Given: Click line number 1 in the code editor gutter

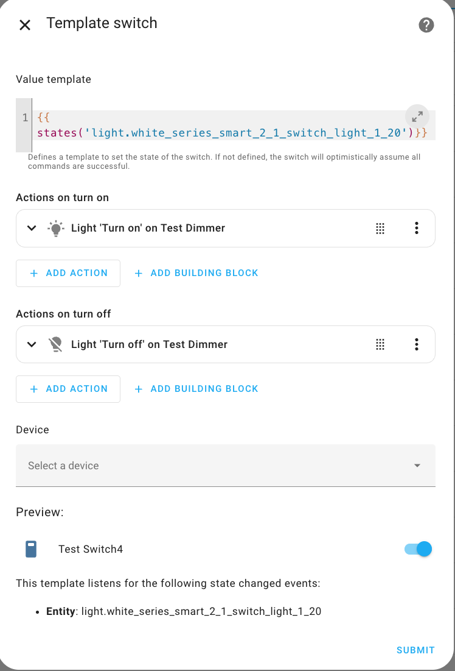Looking at the screenshot, I should [25, 117].
